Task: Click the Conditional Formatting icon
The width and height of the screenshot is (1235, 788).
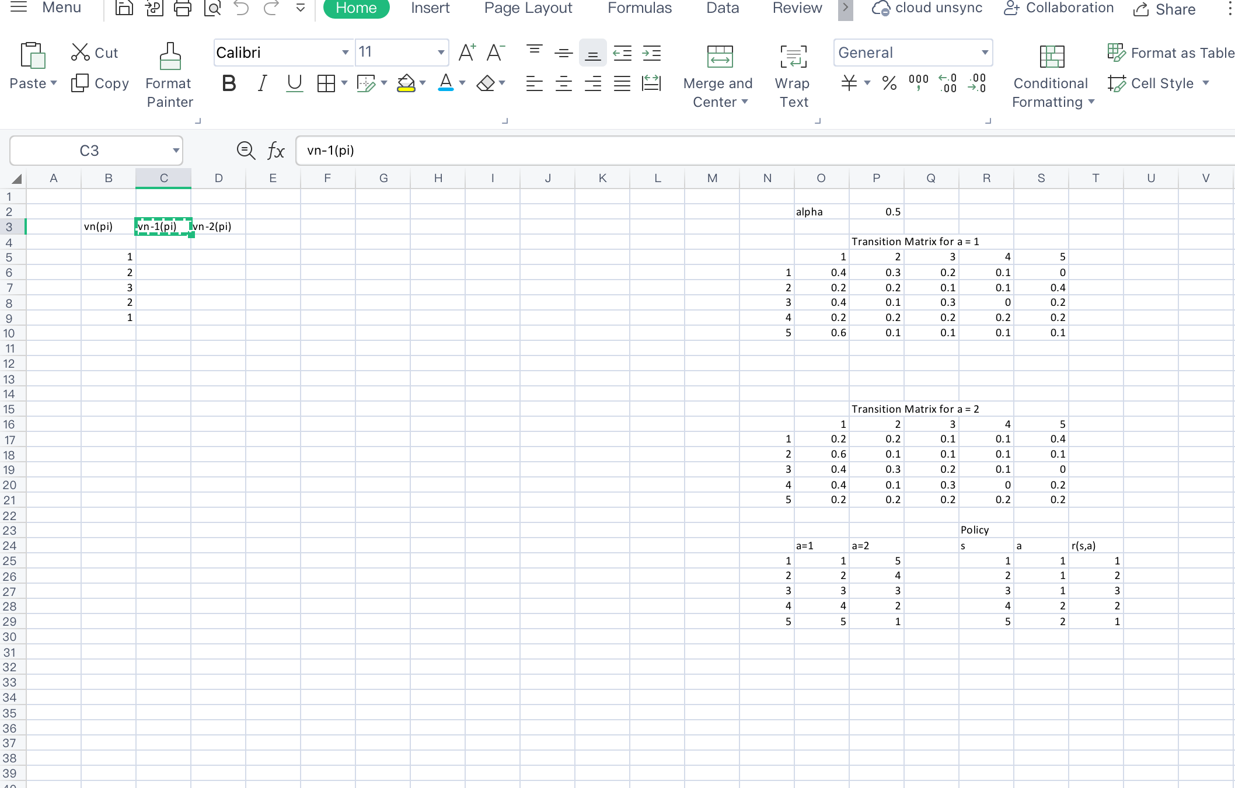Action: pyautogui.click(x=1052, y=57)
